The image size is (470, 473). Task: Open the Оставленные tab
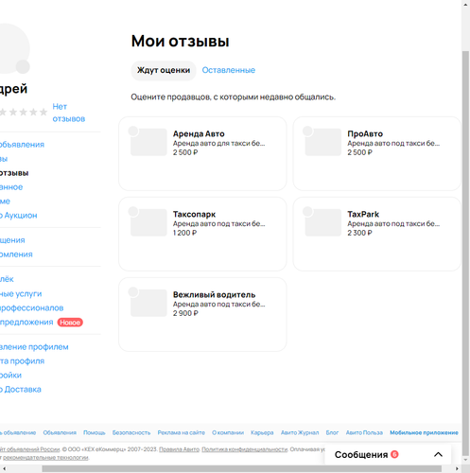[229, 70]
